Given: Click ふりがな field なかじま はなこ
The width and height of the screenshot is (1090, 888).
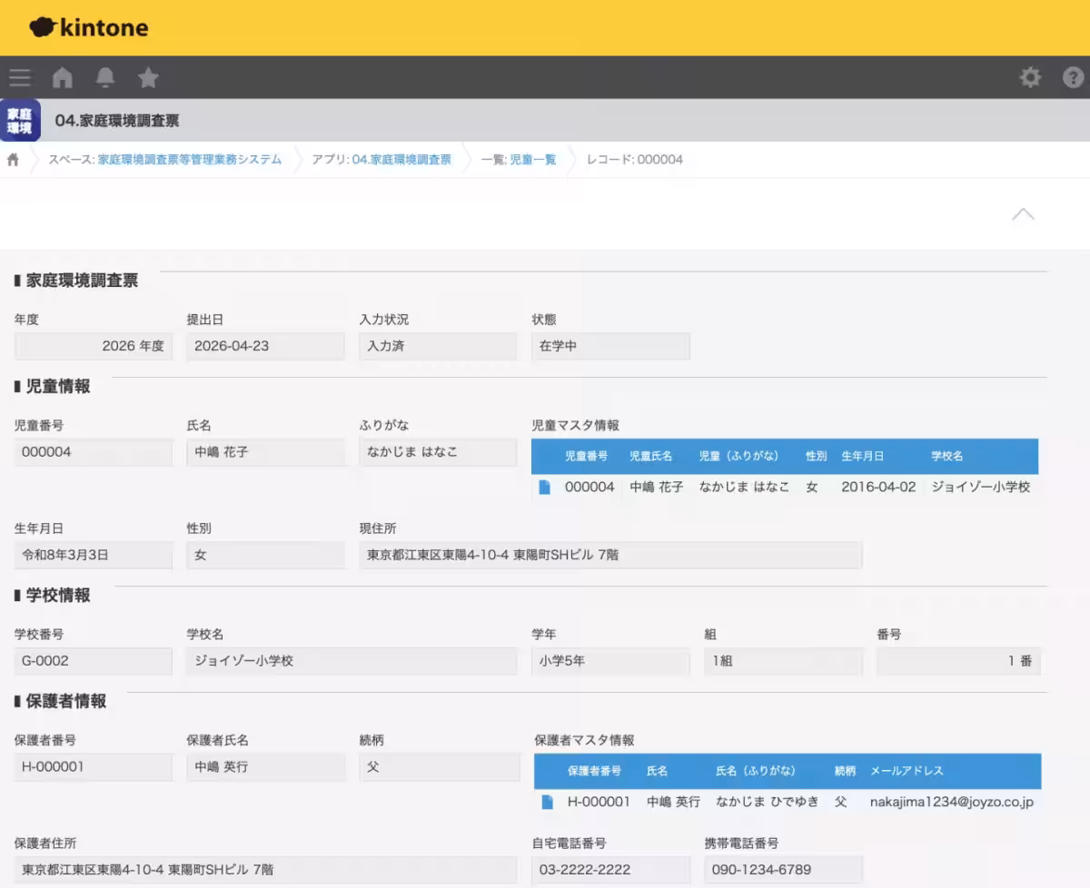Looking at the screenshot, I should 439,452.
